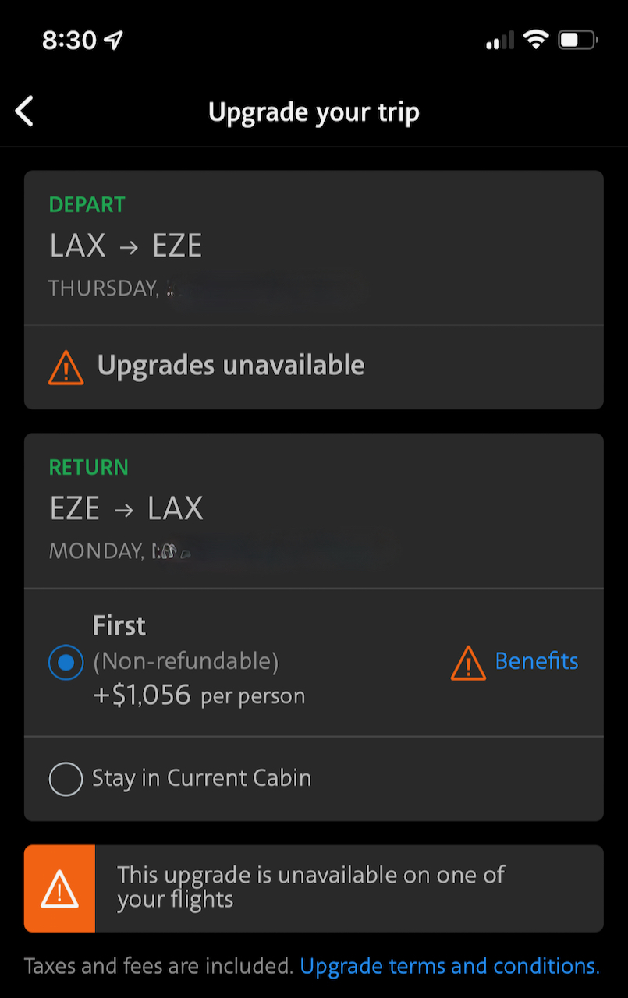Tap the Wi-Fi status icon
Viewport: 628px width, 998px height.
point(536,40)
